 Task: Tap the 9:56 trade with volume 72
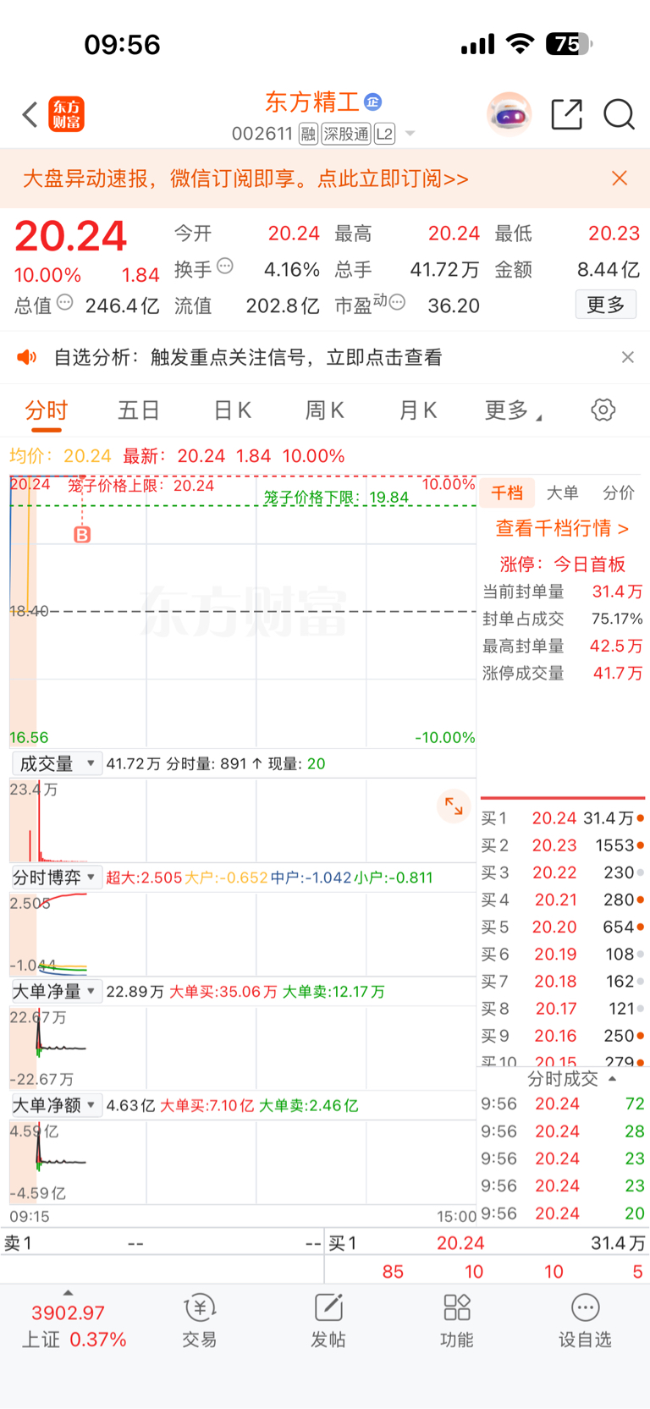coord(563,1104)
